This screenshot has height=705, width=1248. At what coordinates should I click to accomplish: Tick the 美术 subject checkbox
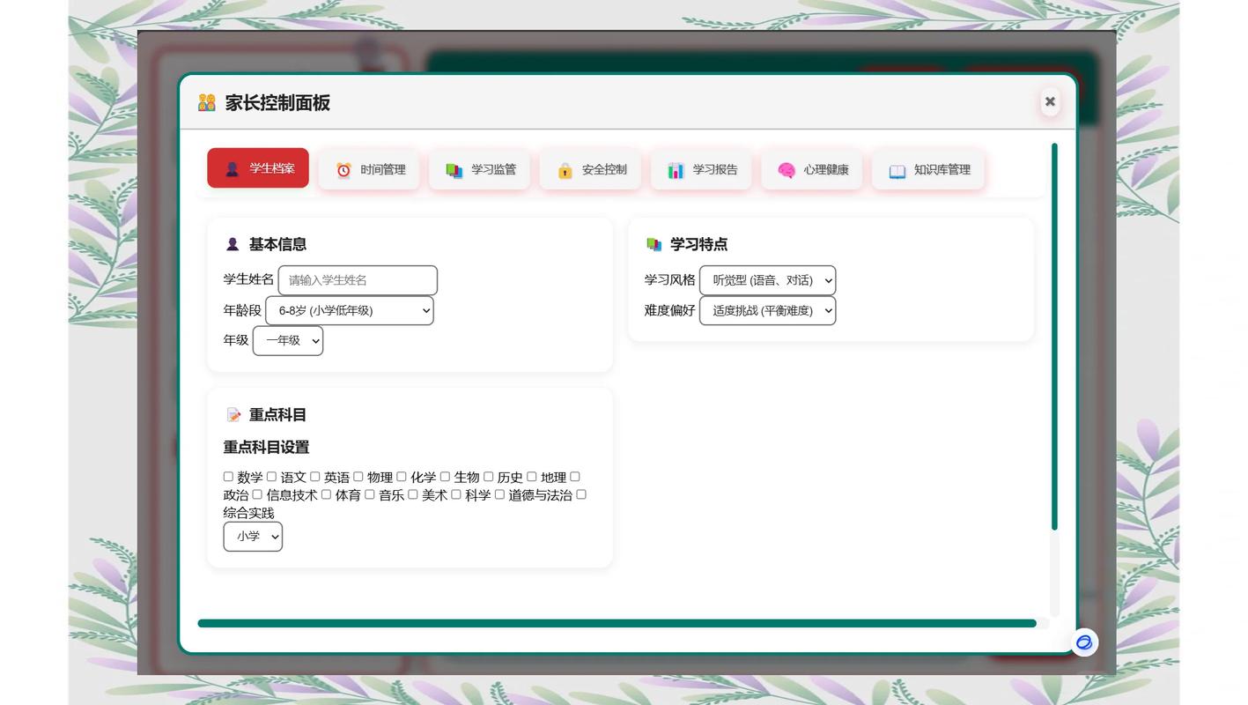412,494
